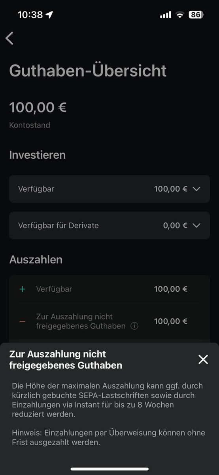Tap the Wi-Fi status icon

180,15
